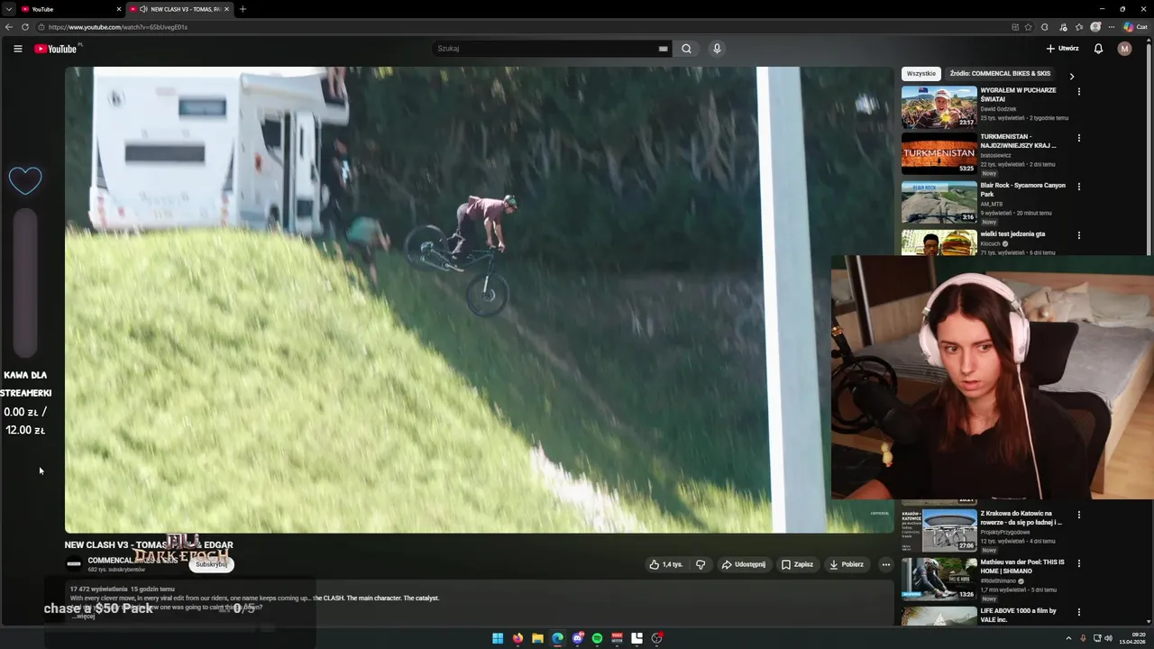The image size is (1154, 649).
Task: Click the browser address bar URL
Action: click(117, 27)
